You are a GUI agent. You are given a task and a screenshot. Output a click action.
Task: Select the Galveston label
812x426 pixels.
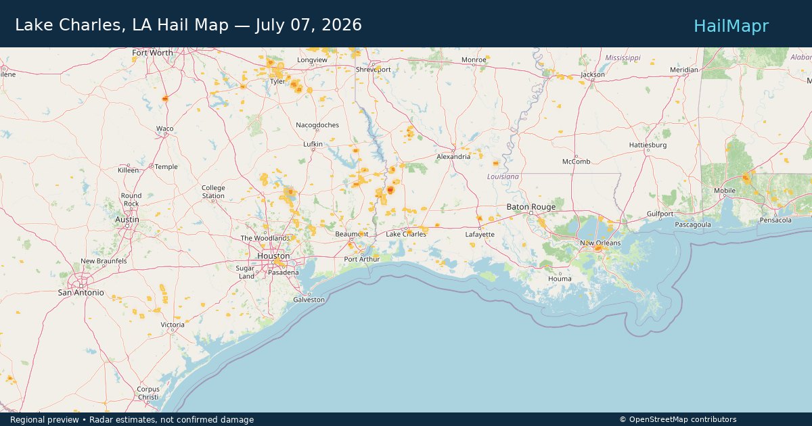pos(309,300)
